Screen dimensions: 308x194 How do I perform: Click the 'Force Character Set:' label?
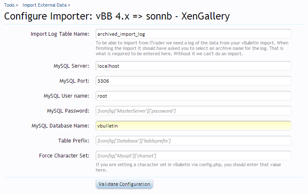64,156
